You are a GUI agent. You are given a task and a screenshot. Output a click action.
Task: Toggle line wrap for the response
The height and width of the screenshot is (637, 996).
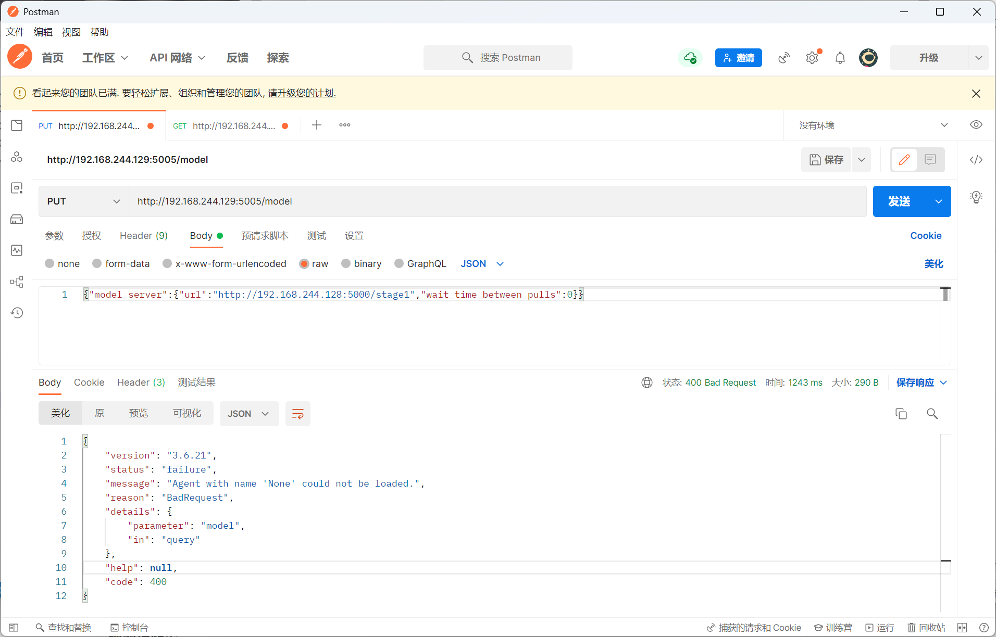298,414
